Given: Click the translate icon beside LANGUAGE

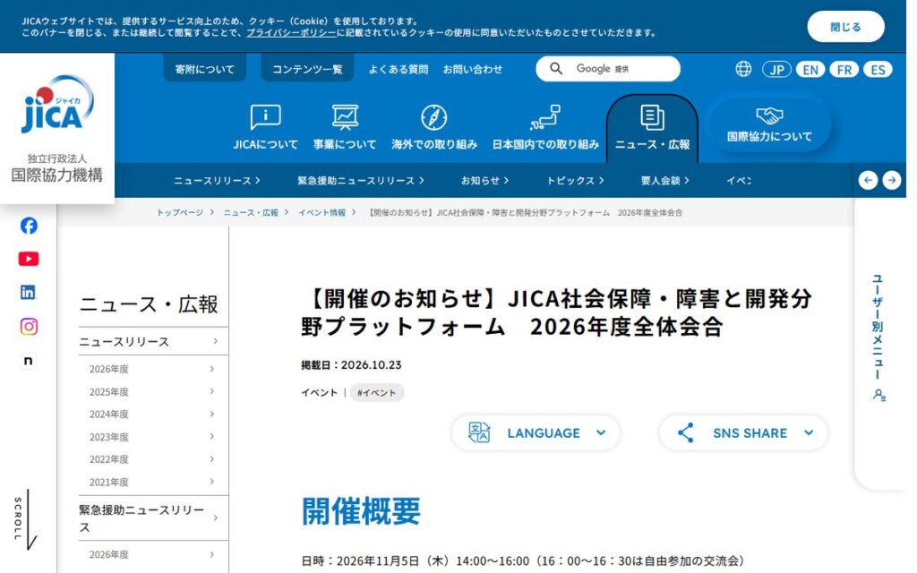Looking at the screenshot, I should pos(479,432).
